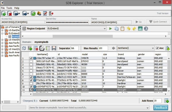Click the redo arrow icon
This screenshot has width=172, height=112.
tap(134, 29)
